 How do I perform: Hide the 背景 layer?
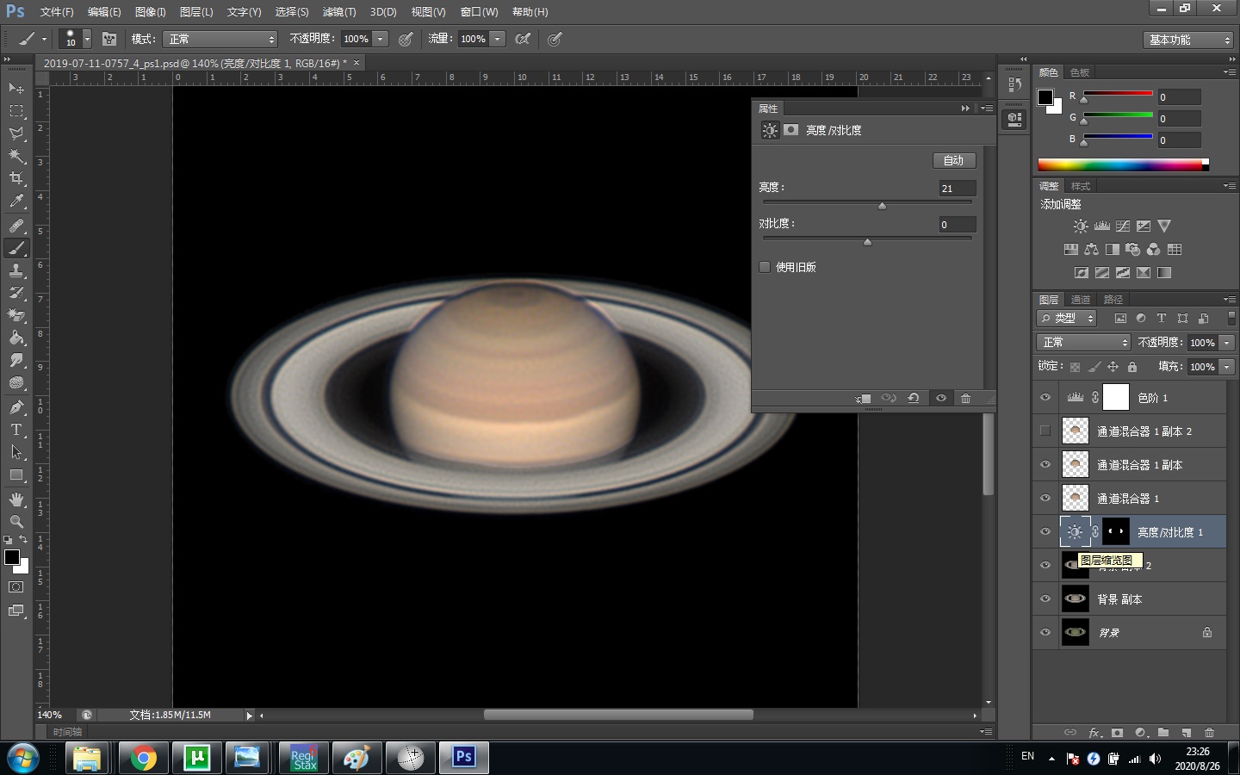(1045, 632)
